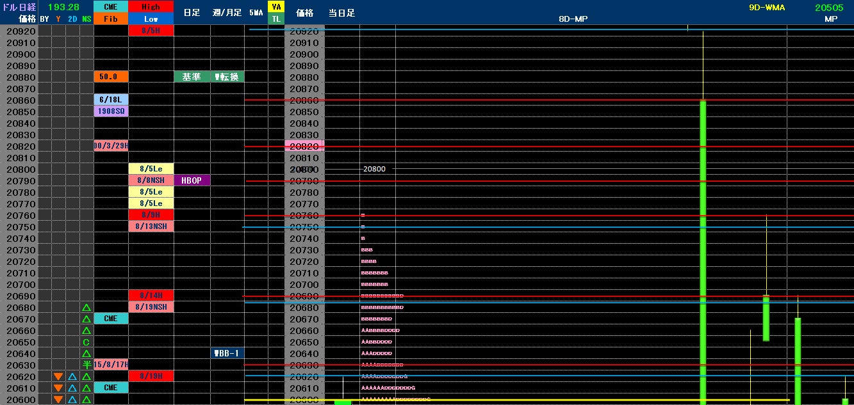Viewport: 854px width, 405px height.
Task: Click the 8/13NSH cell at 20750
Action: [151, 226]
